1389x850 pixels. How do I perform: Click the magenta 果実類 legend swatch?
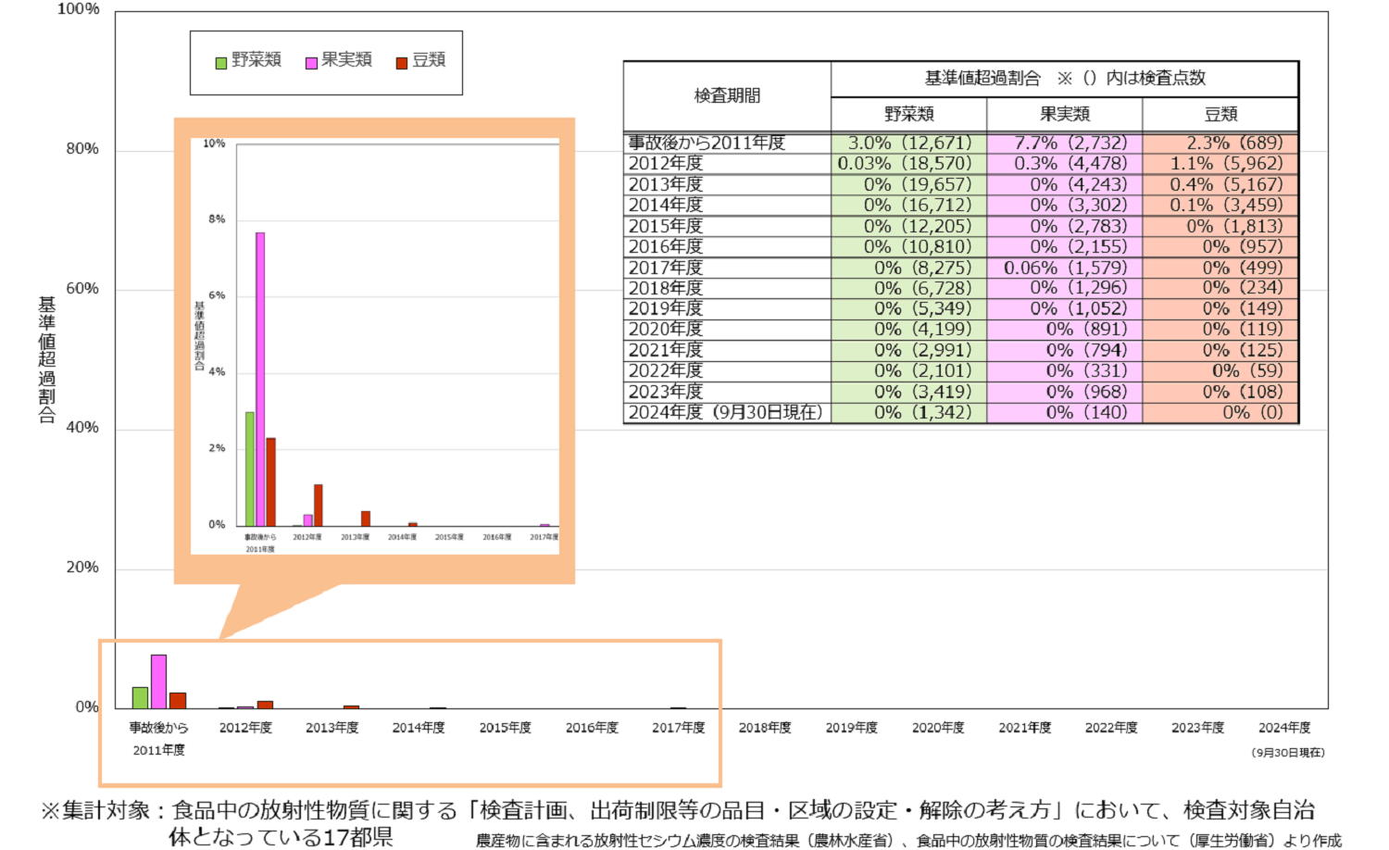311,63
